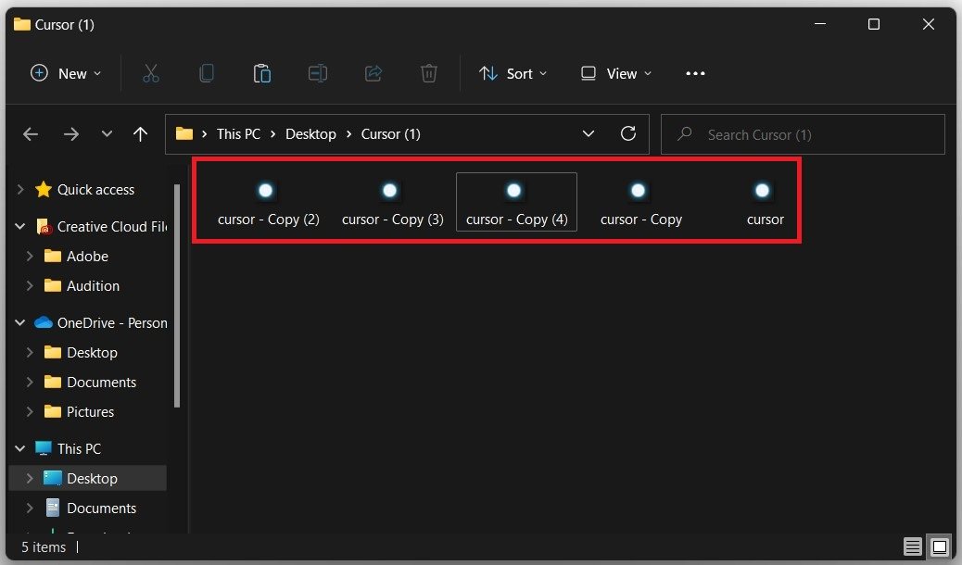Click 'Cursor (1)' in address bar path
The width and height of the screenshot is (962, 565).
click(x=391, y=133)
